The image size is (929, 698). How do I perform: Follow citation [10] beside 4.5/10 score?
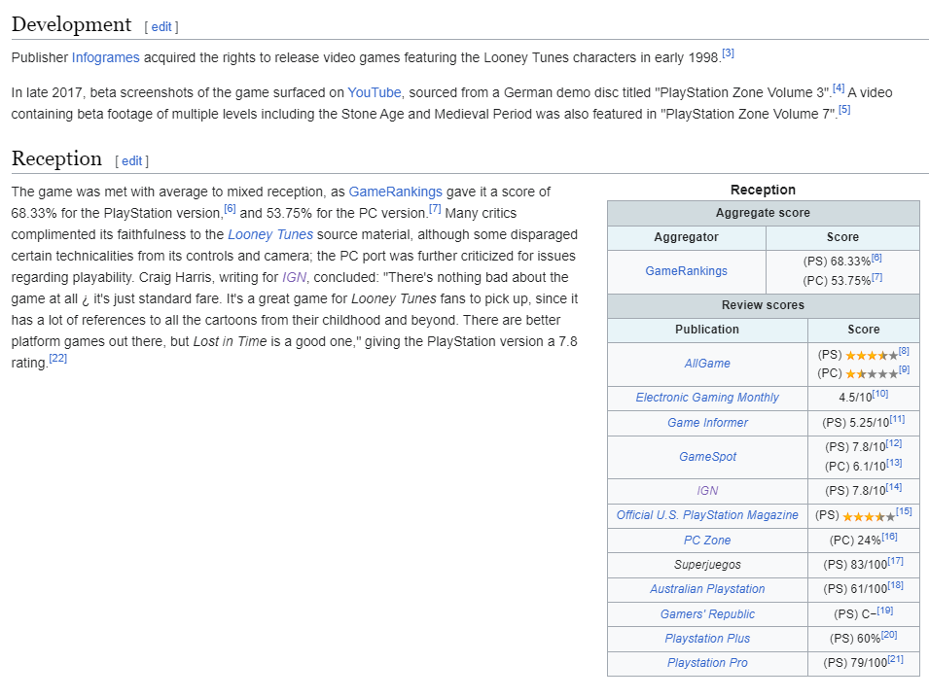pos(879,393)
